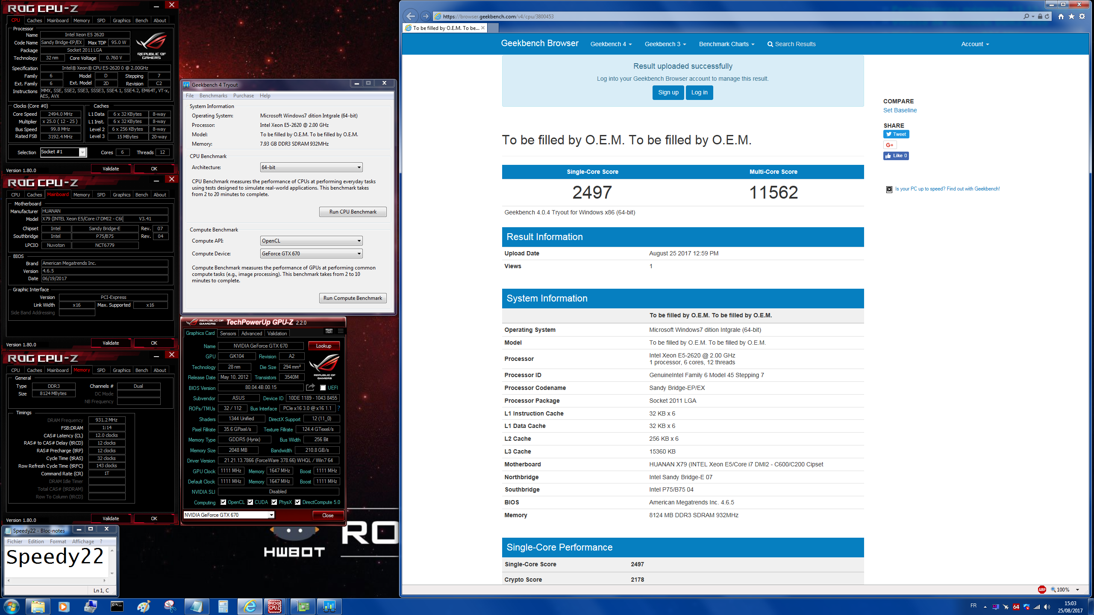Click the browser forward arrow
This screenshot has width=1094, height=615.
(425, 16)
